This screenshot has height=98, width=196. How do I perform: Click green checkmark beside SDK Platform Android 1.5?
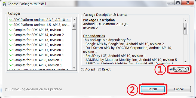(x=11, y=25)
